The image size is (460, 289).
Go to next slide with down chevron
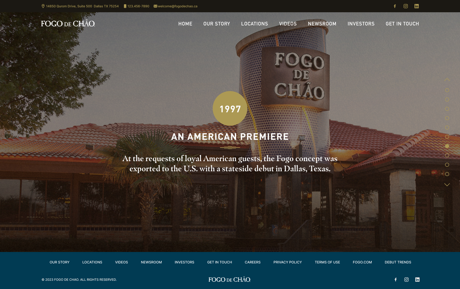pyautogui.click(x=447, y=185)
